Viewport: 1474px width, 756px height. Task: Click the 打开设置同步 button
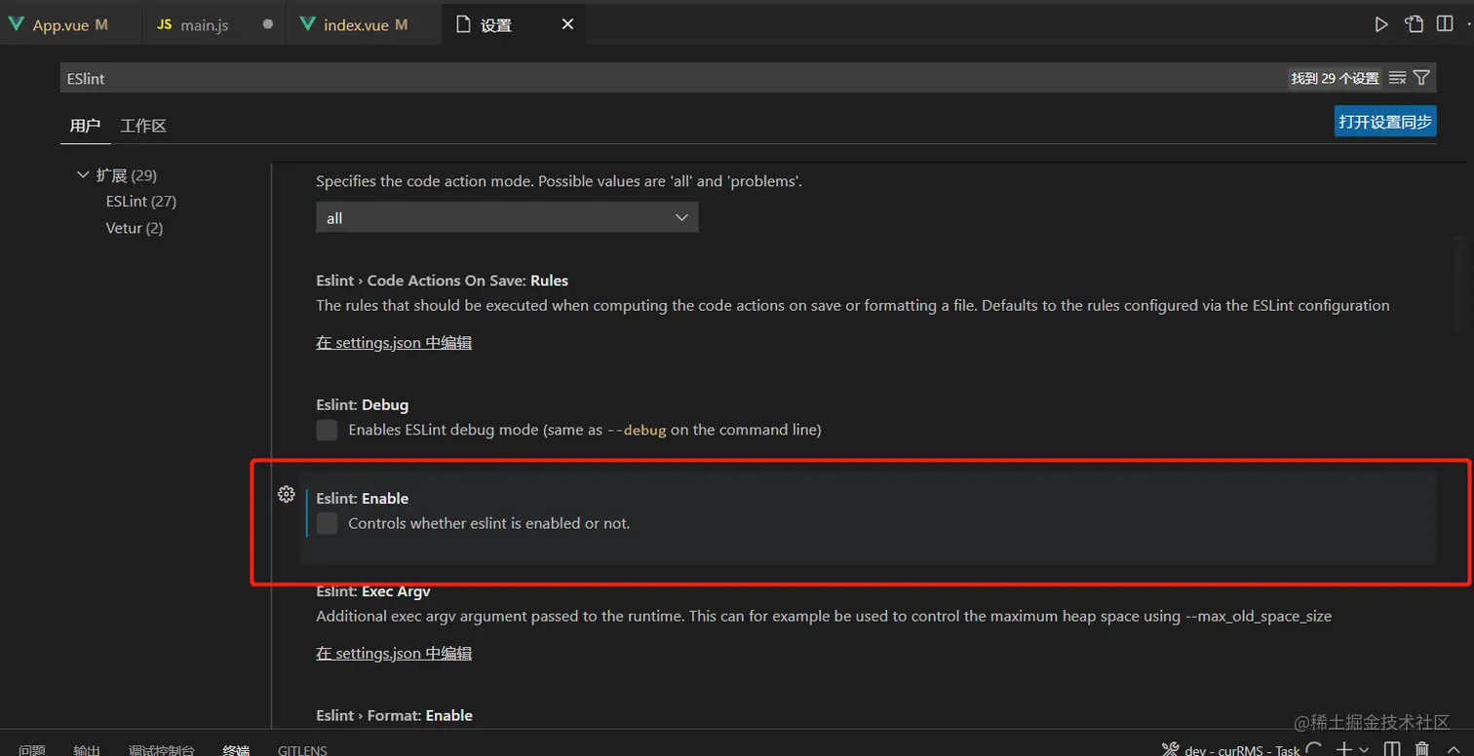coord(1385,122)
